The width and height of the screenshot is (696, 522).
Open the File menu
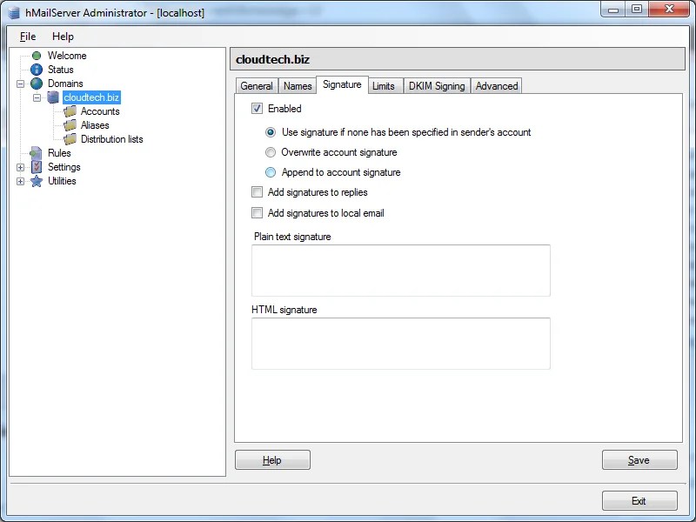(x=28, y=37)
